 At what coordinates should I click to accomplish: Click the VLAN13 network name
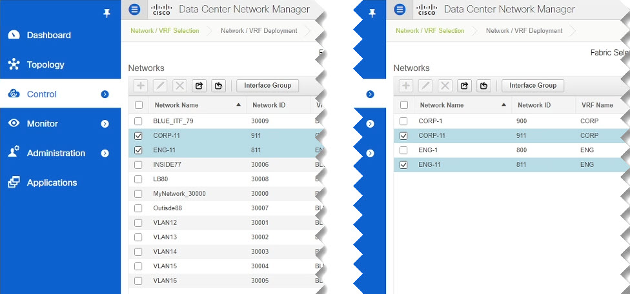click(165, 237)
